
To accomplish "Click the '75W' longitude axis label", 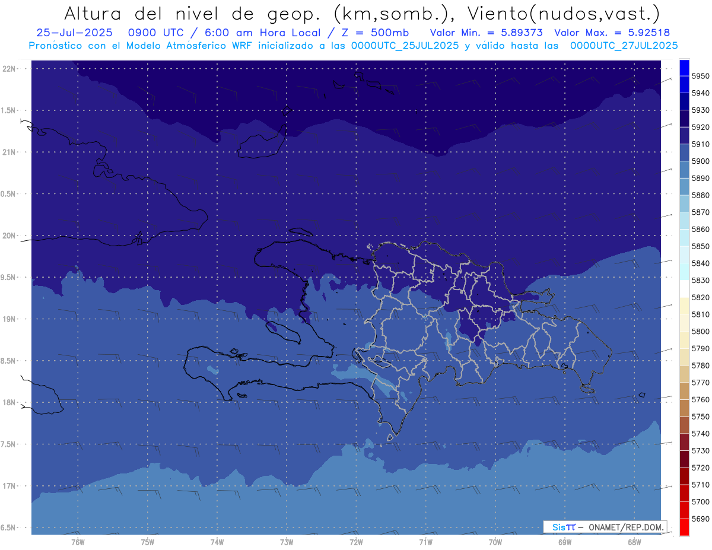I will [148, 542].
